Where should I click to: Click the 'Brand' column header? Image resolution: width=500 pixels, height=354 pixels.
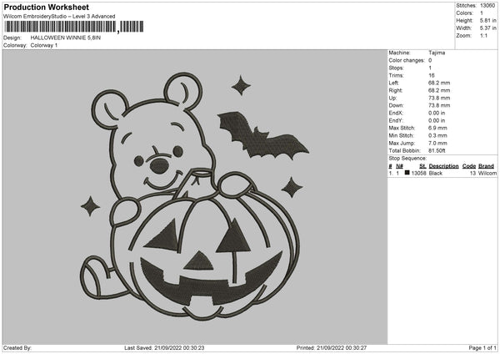tap(486, 166)
